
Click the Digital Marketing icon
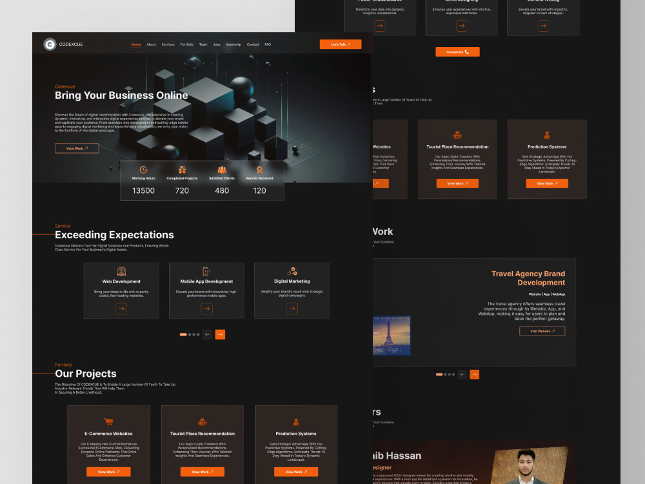point(292,271)
